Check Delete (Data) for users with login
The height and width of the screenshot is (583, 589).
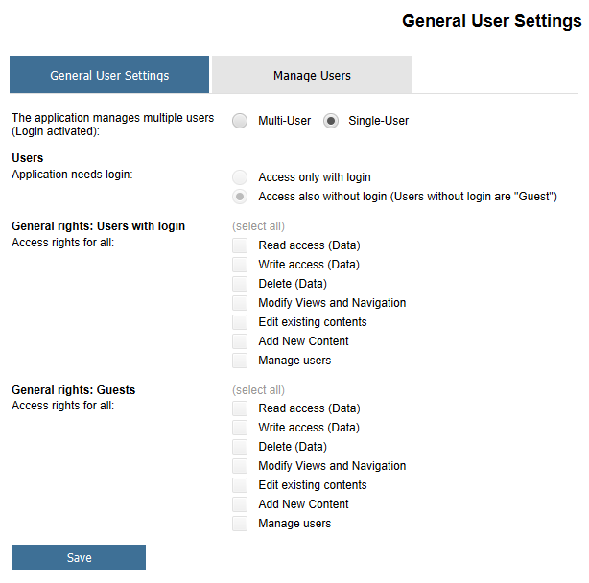tap(240, 284)
